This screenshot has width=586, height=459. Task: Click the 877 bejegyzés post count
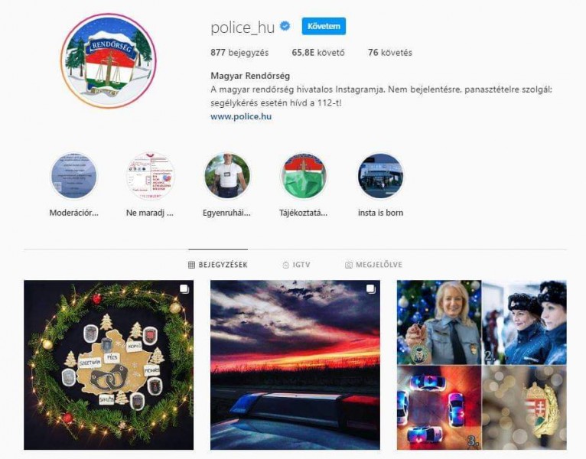coord(239,52)
